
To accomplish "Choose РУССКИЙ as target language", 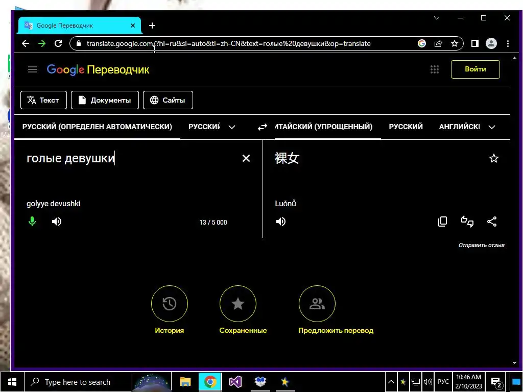I will coord(406,127).
